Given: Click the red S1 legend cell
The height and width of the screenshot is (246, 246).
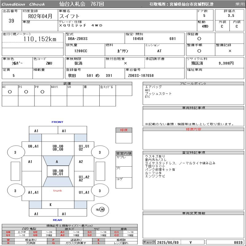Looking at the screenshot, I should [x=89, y=232].
